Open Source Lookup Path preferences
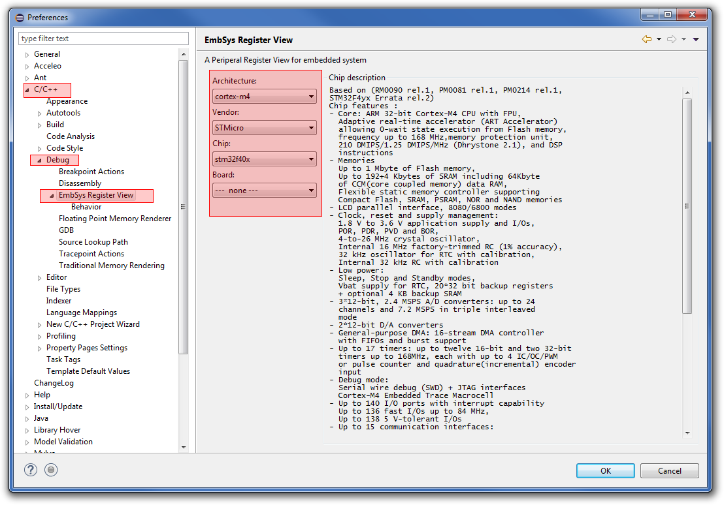The width and height of the screenshot is (724, 505). pyautogui.click(x=93, y=242)
